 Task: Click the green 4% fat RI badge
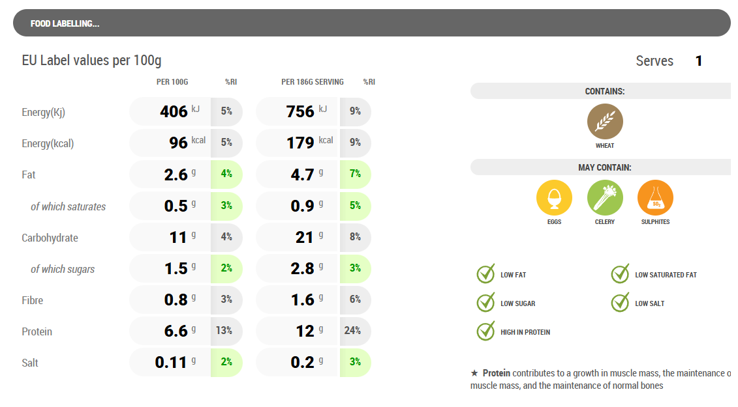[x=226, y=174]
